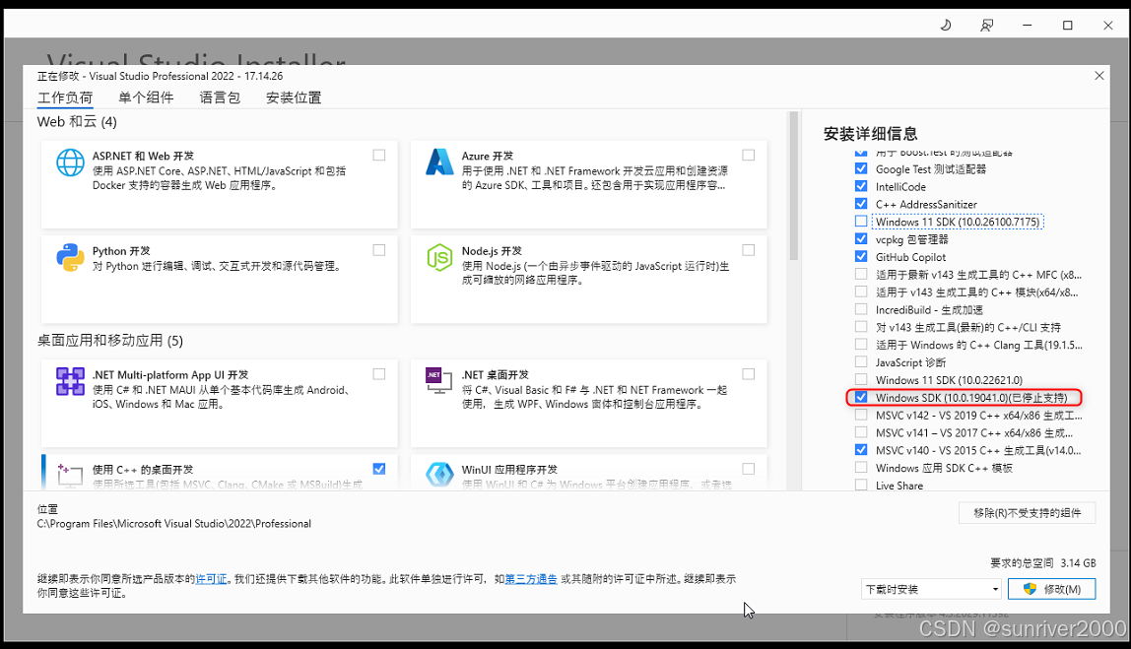Check the Python development workload checkbox
Screen dimensions: 1131x649
pos(379,250)
